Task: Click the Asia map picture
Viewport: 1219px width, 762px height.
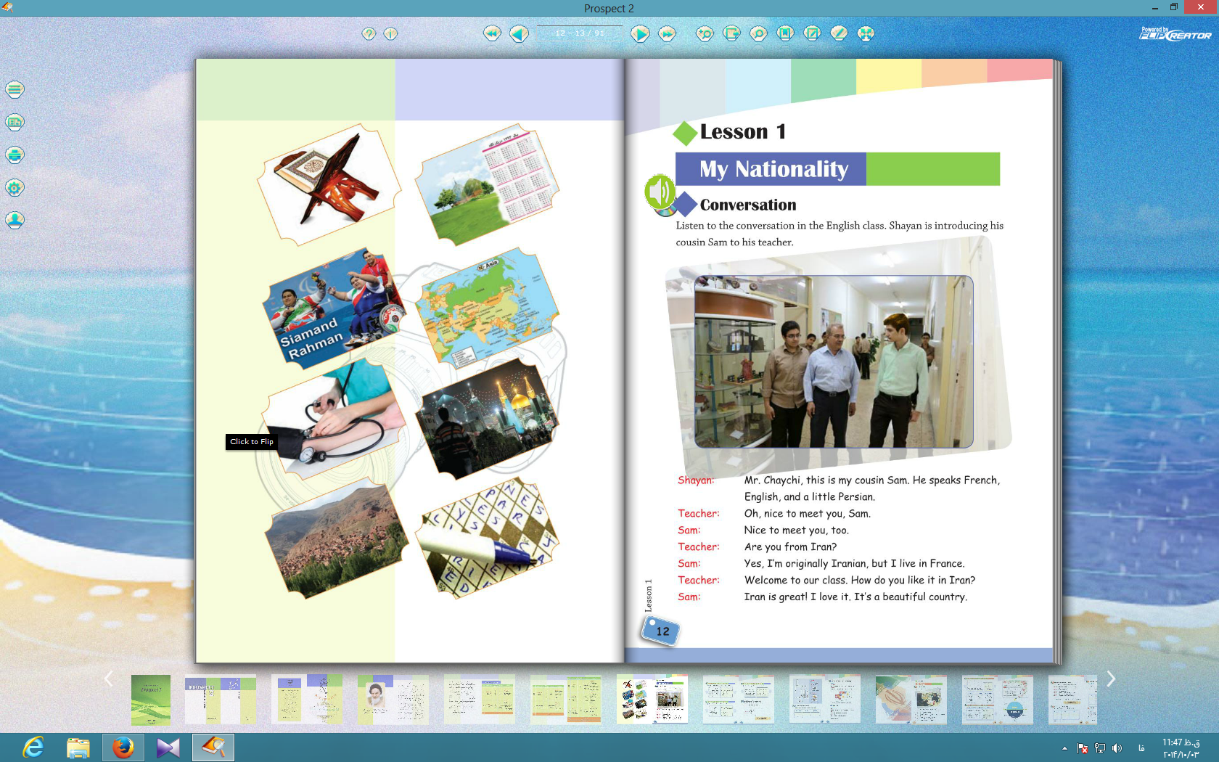Action: tap(488, 308)
